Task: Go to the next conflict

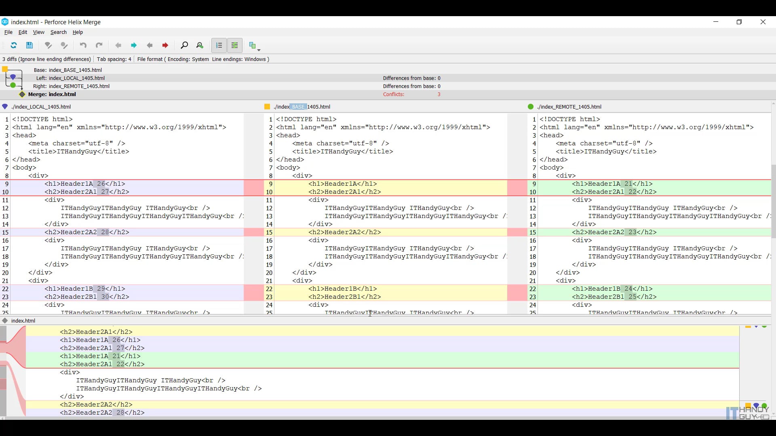Action: pos(165,45)
